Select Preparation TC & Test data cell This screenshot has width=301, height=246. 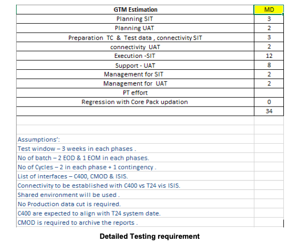pyautogui.click(x=135, y=38)
